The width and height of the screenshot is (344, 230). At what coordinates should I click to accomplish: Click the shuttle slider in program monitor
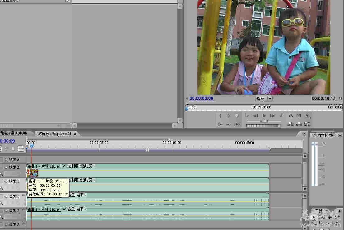coord(264,121)
